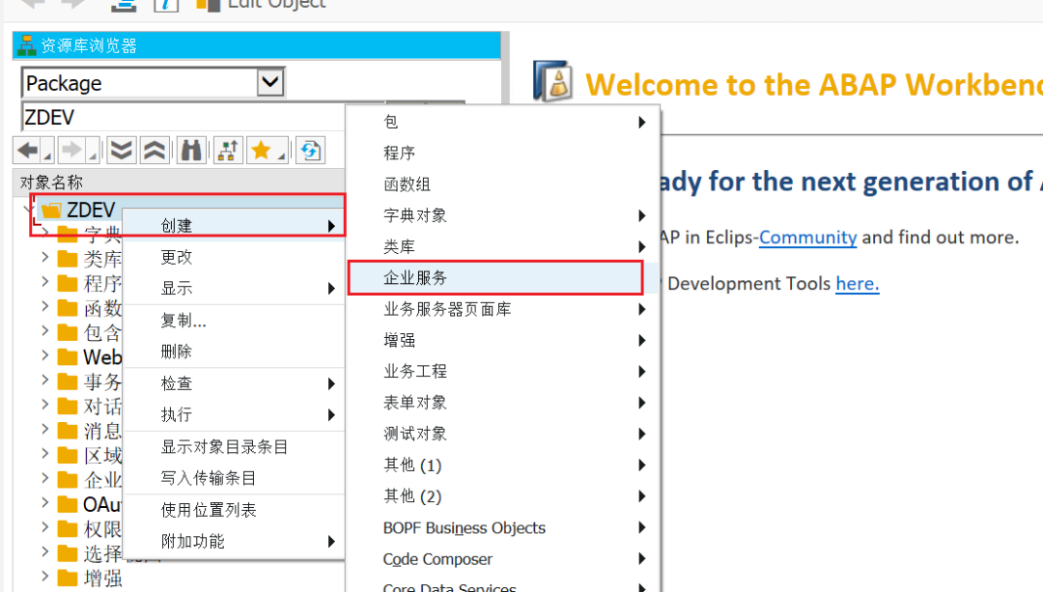Open the 显示 context submenu
Screen dimensions: 1043x592
point(234,288)
